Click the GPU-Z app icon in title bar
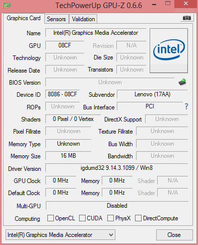The image size is (198, 245). [7, 5]
